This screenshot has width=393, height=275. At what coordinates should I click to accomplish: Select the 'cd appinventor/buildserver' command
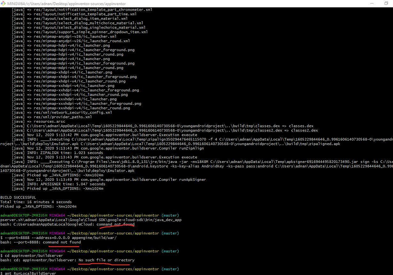tap(32, 255)
